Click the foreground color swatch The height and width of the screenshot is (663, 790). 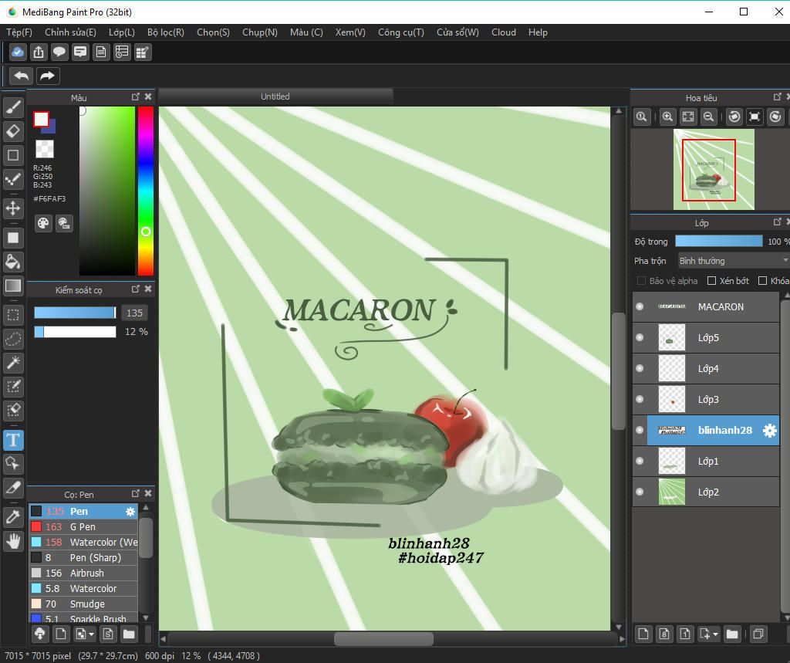click(41, 120)
